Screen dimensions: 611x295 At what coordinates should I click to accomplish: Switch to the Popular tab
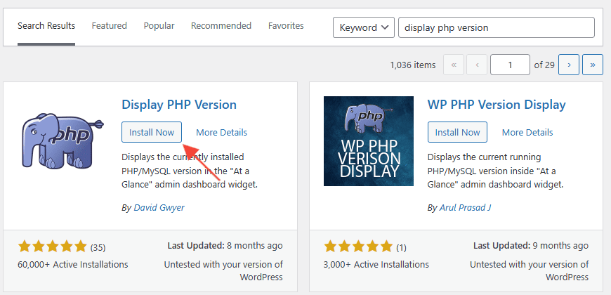click(x=159, y=26)
